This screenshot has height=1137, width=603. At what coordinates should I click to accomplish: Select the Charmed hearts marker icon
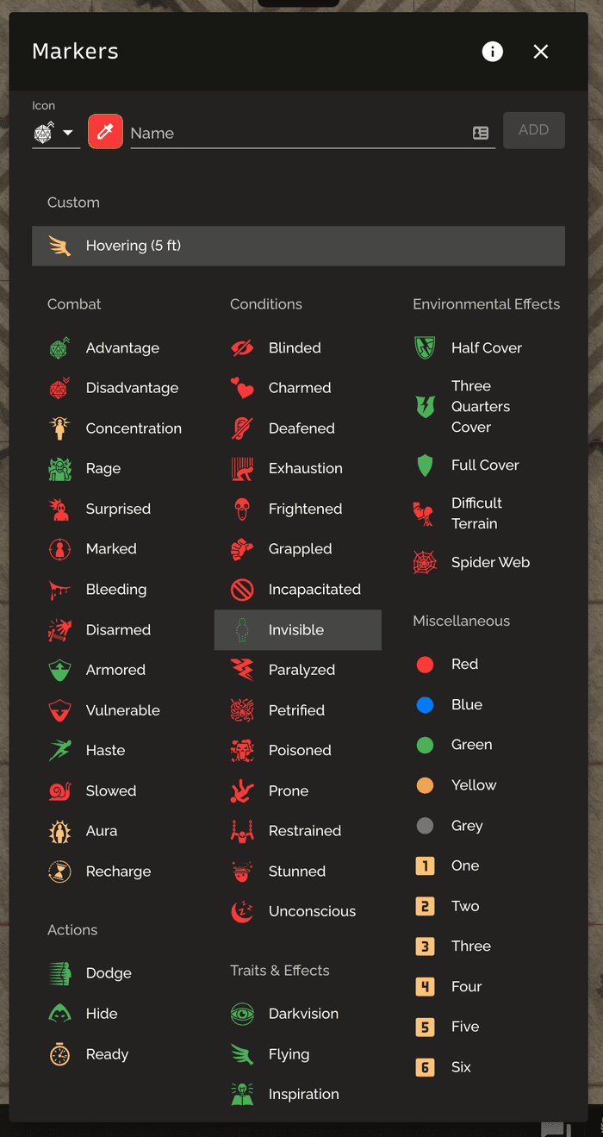tap(242, 388)
